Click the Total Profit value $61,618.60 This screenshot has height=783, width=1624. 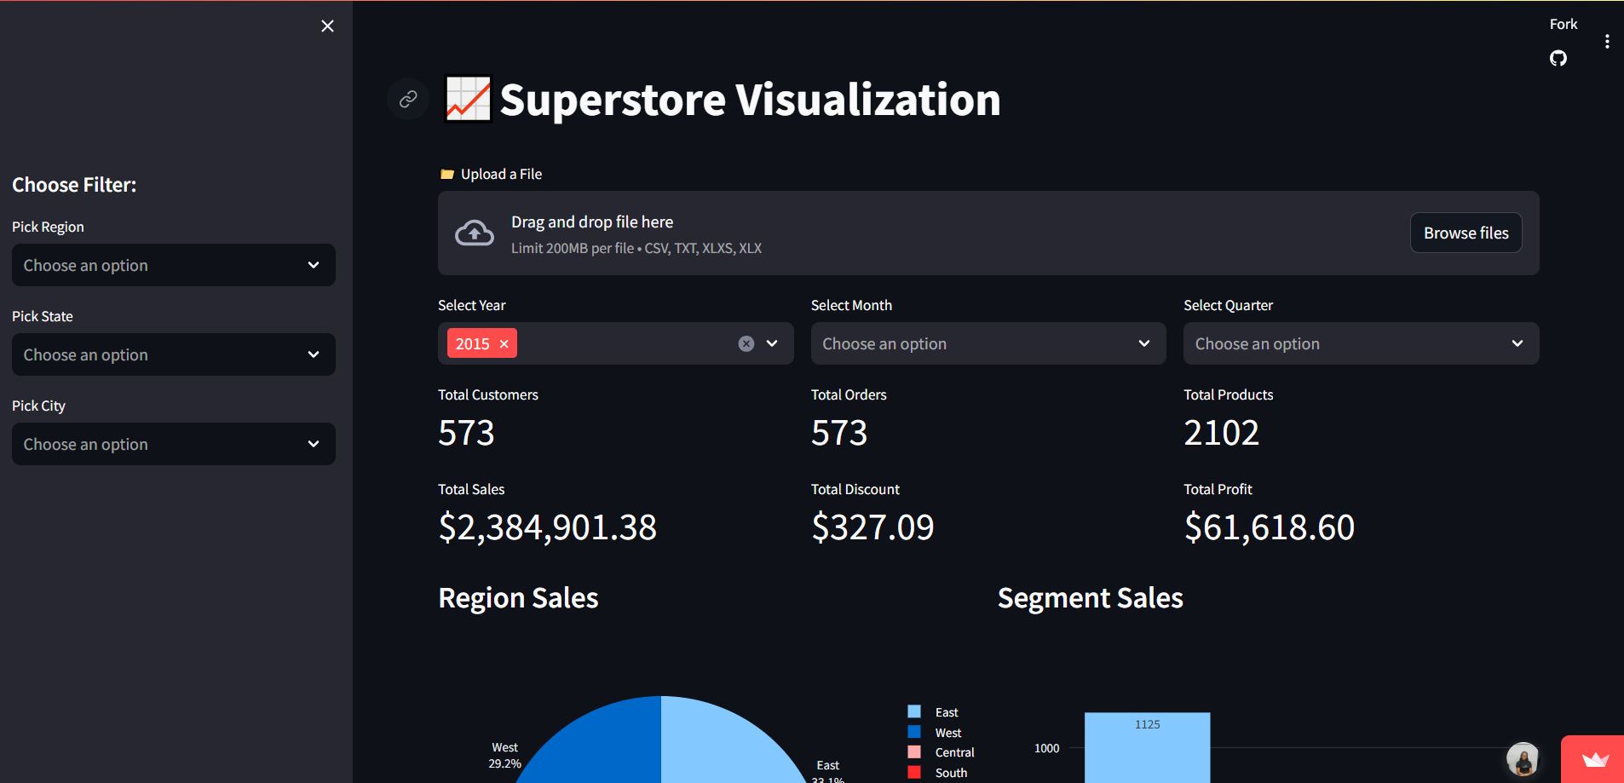[x=1269, y=527]
